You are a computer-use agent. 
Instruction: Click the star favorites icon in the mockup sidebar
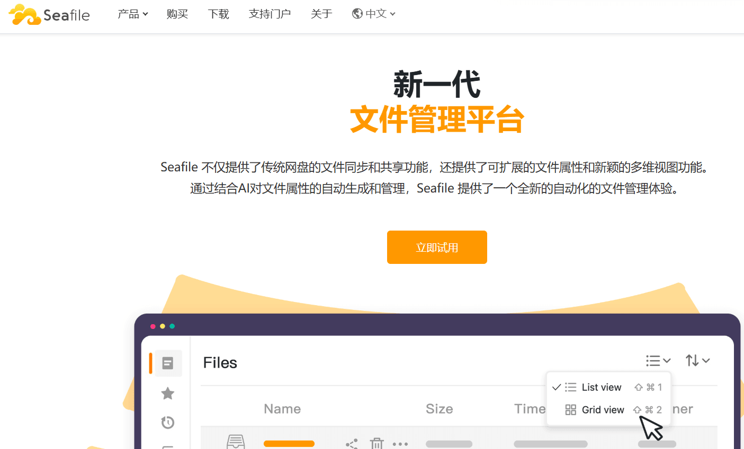coord(168,393)
